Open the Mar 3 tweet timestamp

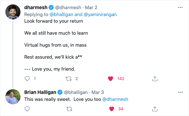pyautogui.click(x=97, y=92)
